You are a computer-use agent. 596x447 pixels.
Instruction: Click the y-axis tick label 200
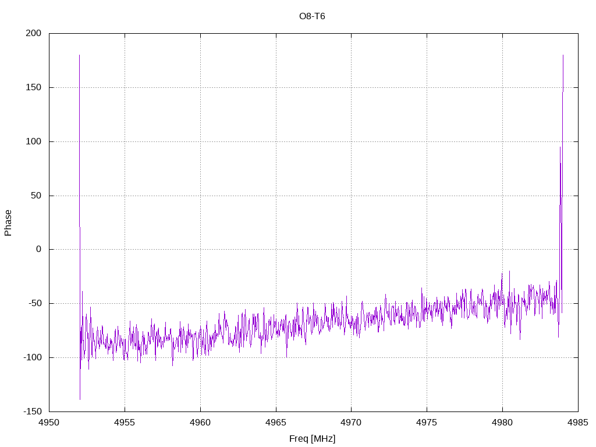pyautogui.click(x=33, y=33)
